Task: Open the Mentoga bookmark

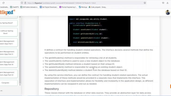Action: click(x=83, y=7)
